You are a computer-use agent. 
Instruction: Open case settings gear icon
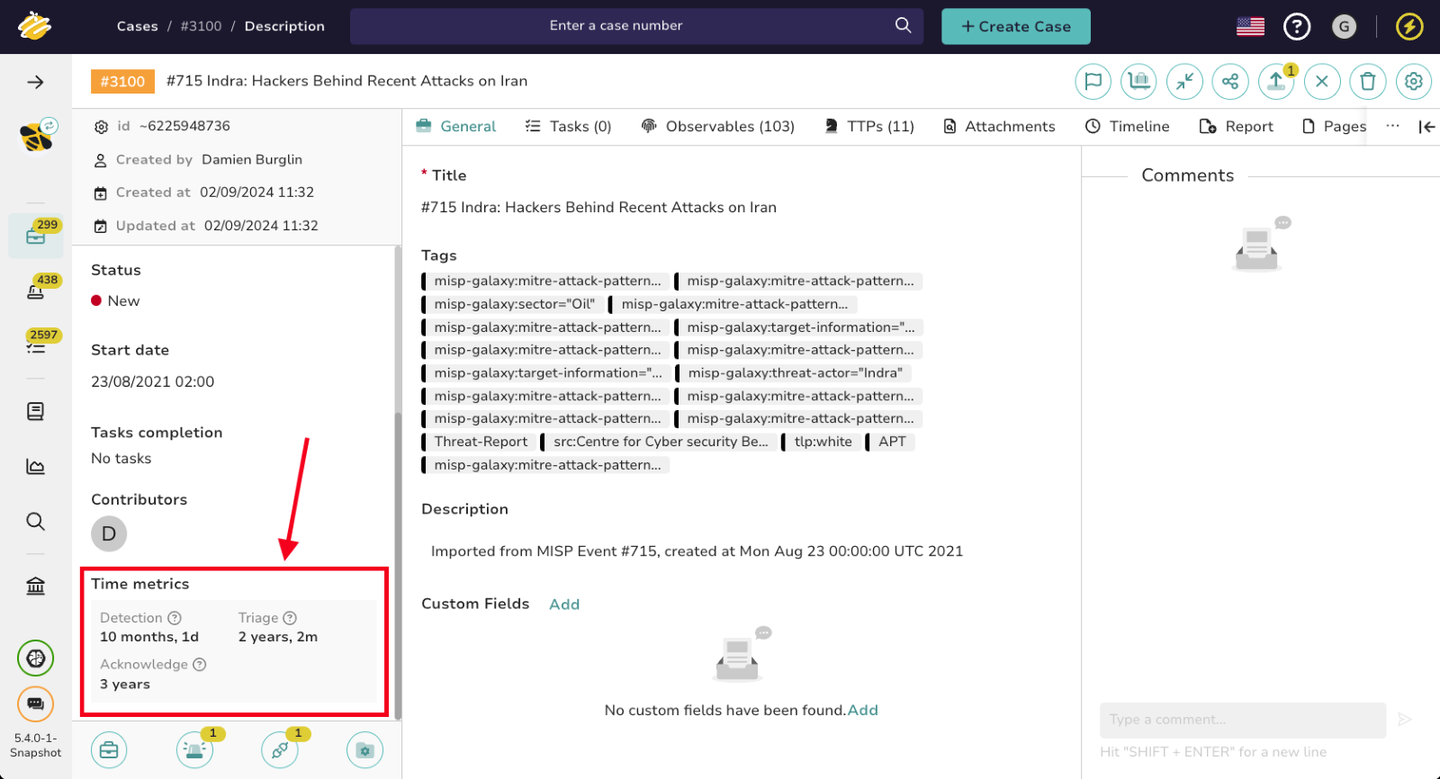pyautogui.click(x=1413, y=82)
